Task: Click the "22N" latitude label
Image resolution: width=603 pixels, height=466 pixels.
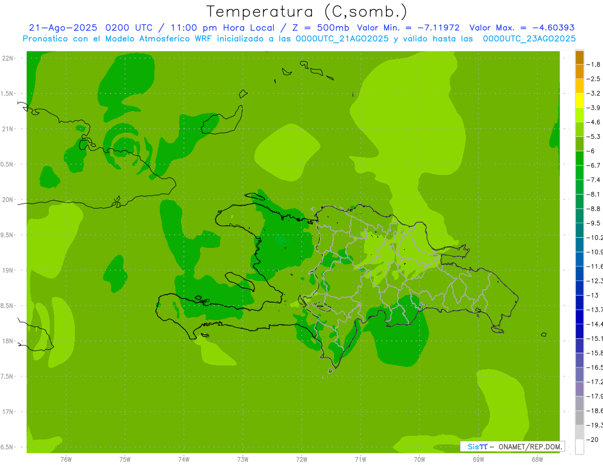Action: coord(8,58)
